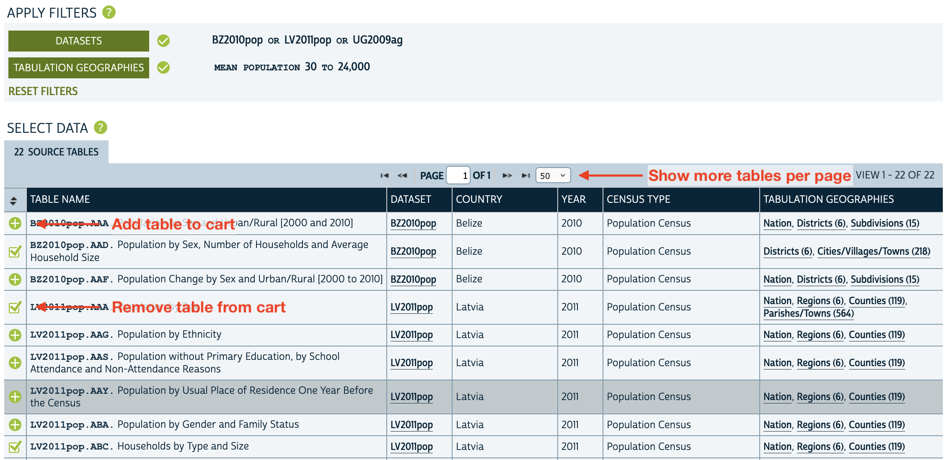The height and width of the screenshot is (460, 947).
Task: Open BZ2010pop dataset link in AAD row
Action: 413,251
